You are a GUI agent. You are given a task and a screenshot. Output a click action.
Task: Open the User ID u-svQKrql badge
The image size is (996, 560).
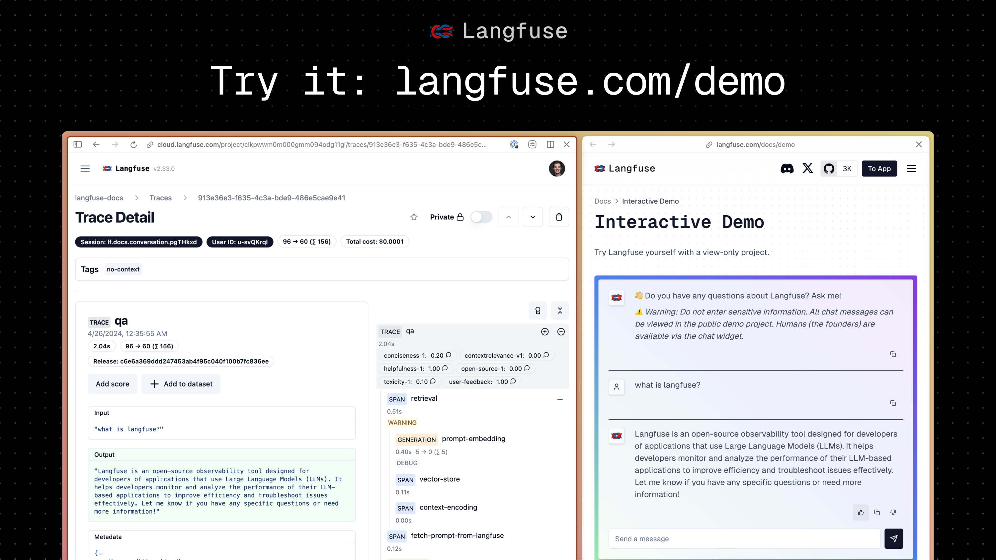click(240, 242)
